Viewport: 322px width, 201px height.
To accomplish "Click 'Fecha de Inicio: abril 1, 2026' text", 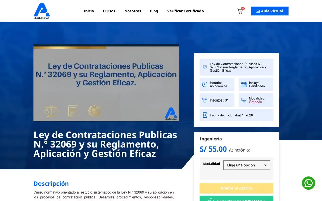I will click(231, 115).
